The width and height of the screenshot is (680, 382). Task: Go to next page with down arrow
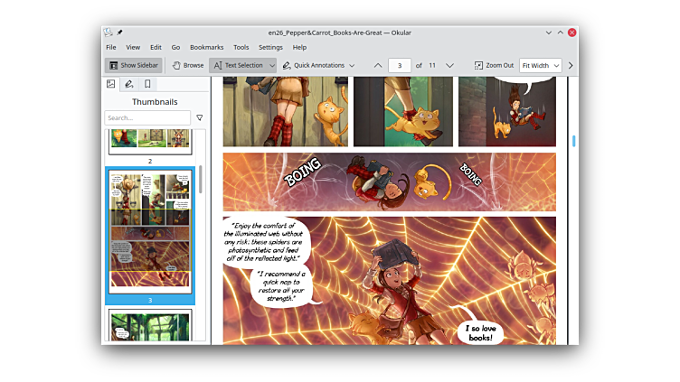click(449, 65)
